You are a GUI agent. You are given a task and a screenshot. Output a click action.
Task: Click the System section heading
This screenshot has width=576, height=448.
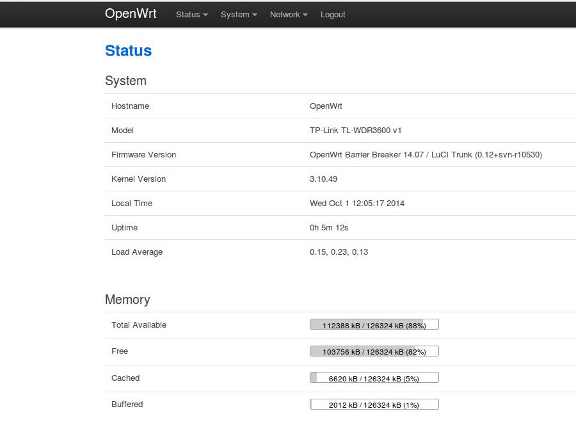click(125, 81)
